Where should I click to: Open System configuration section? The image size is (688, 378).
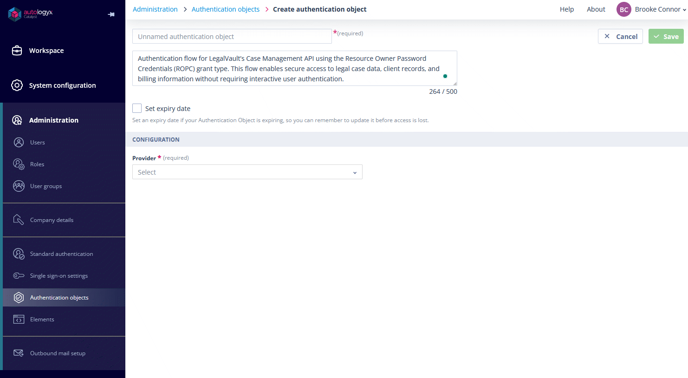click(63, 85)
